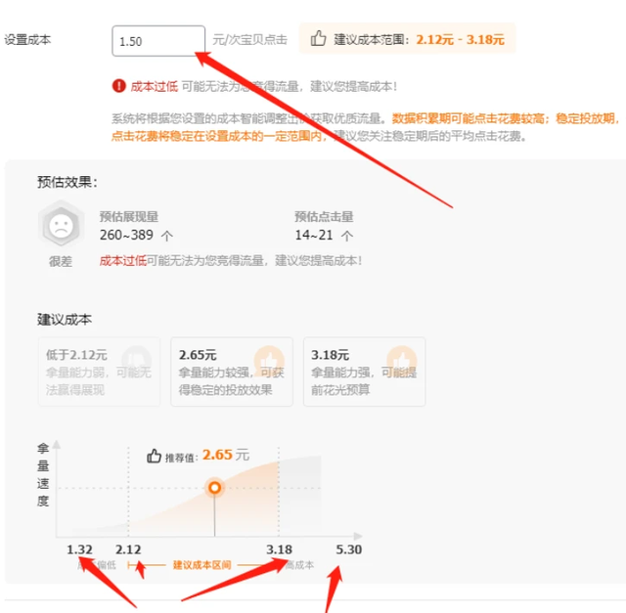Click the 元/次宝贝点击 unit text
The height and width of the screenshot is (613, 626).
(x=249, y=39)
